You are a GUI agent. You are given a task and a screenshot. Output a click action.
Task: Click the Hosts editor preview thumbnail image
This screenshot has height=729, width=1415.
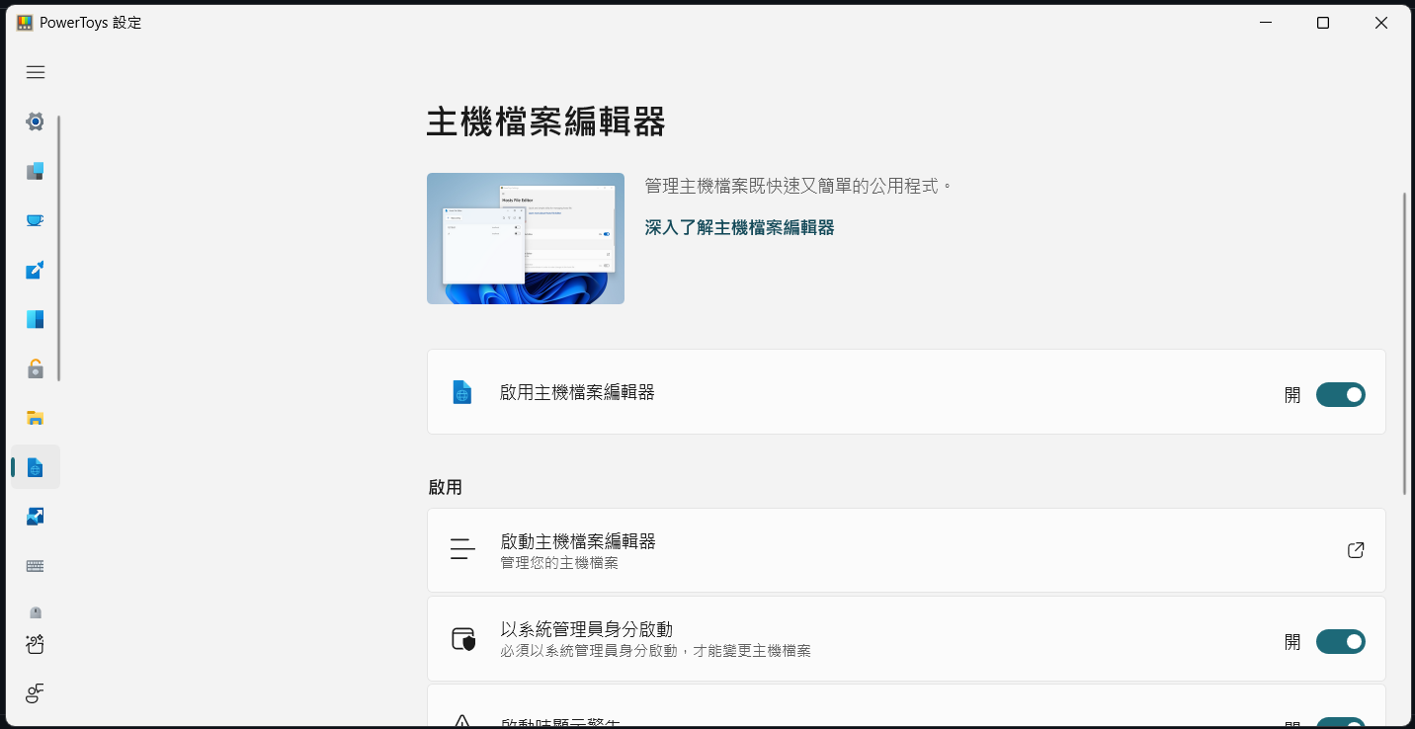(525, 238)
